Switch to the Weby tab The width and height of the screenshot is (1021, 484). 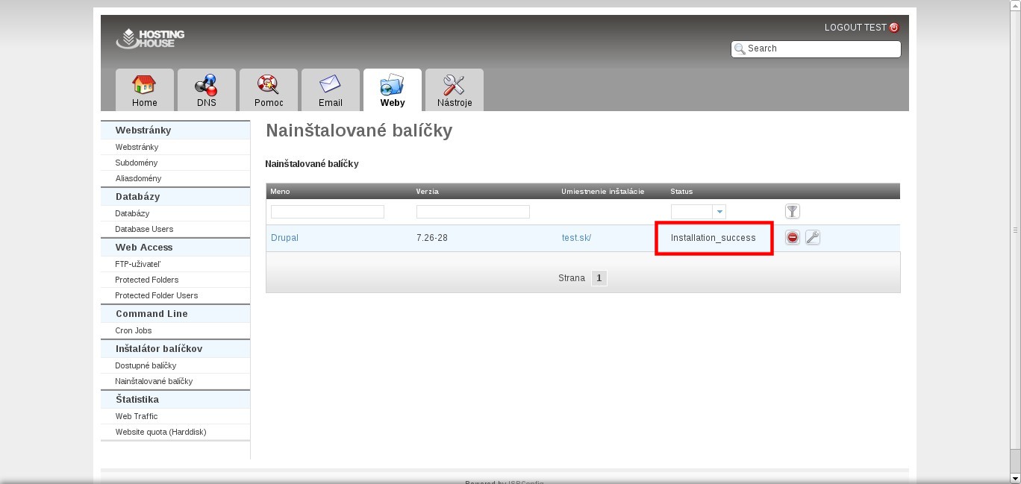pyautogui.click(x=392, y=89)
